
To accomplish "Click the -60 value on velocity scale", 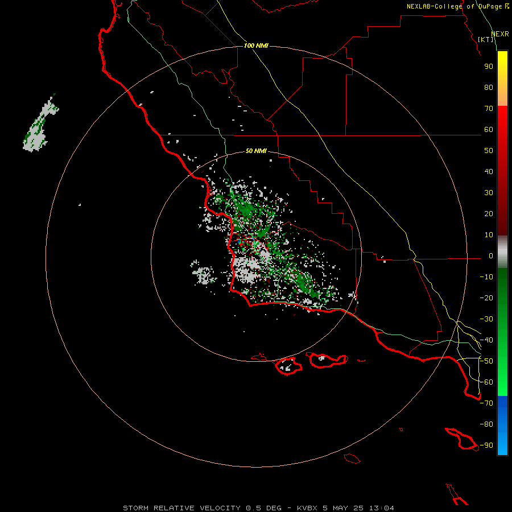I will pyautogui.click(x=486, y=382).
